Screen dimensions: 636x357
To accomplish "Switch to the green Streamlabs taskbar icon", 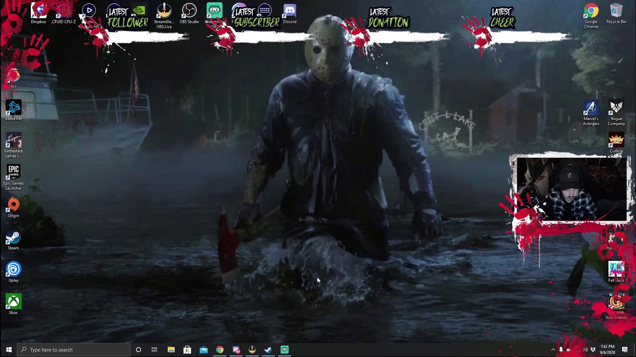I will pos(285,350).
